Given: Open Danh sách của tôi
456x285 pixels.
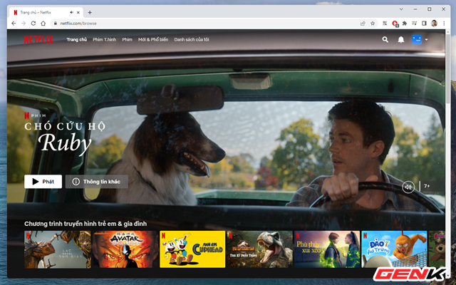Looking at the screenshot, I should 192,40.
